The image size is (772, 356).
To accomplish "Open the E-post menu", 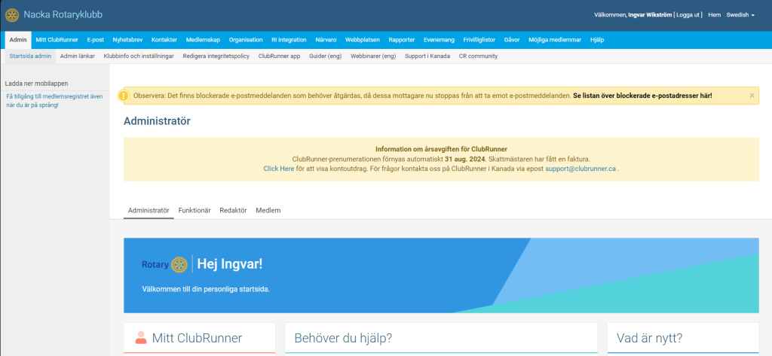I will point(95,40).
